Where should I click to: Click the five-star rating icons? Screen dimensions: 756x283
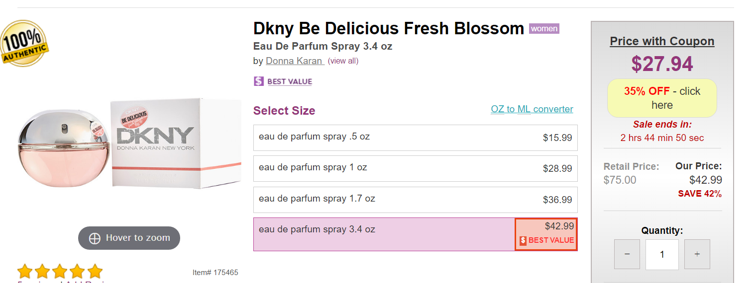(x=60, y=272)
